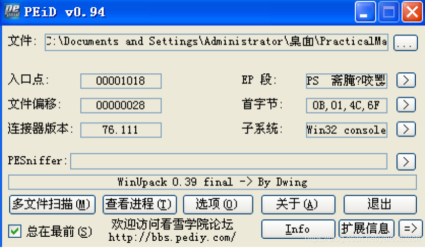Open file browse button with three dots
This screenshot has width=425, height=248.
pyautogui.click(x=405, y=43)
